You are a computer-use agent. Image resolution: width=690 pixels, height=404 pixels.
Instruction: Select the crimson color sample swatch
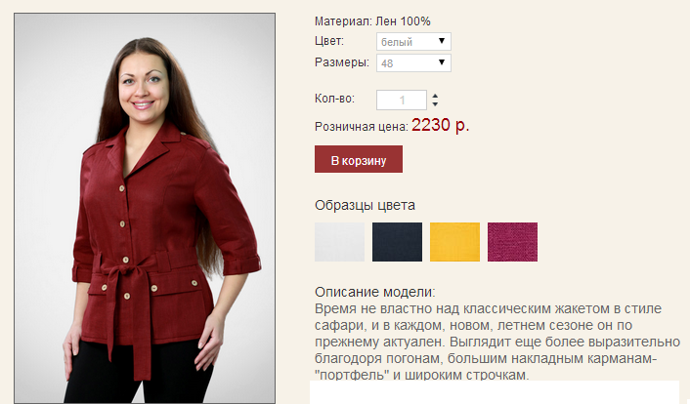512,242
